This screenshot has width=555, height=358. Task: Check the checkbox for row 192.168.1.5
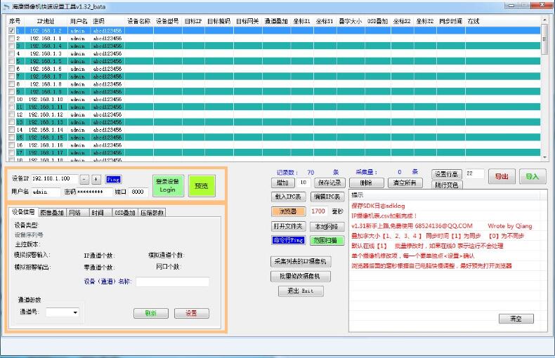[x=11, y=61]
